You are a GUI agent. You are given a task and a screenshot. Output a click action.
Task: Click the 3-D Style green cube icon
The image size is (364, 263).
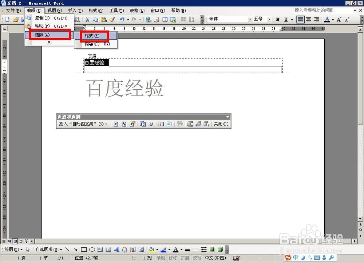pos(220,250)
